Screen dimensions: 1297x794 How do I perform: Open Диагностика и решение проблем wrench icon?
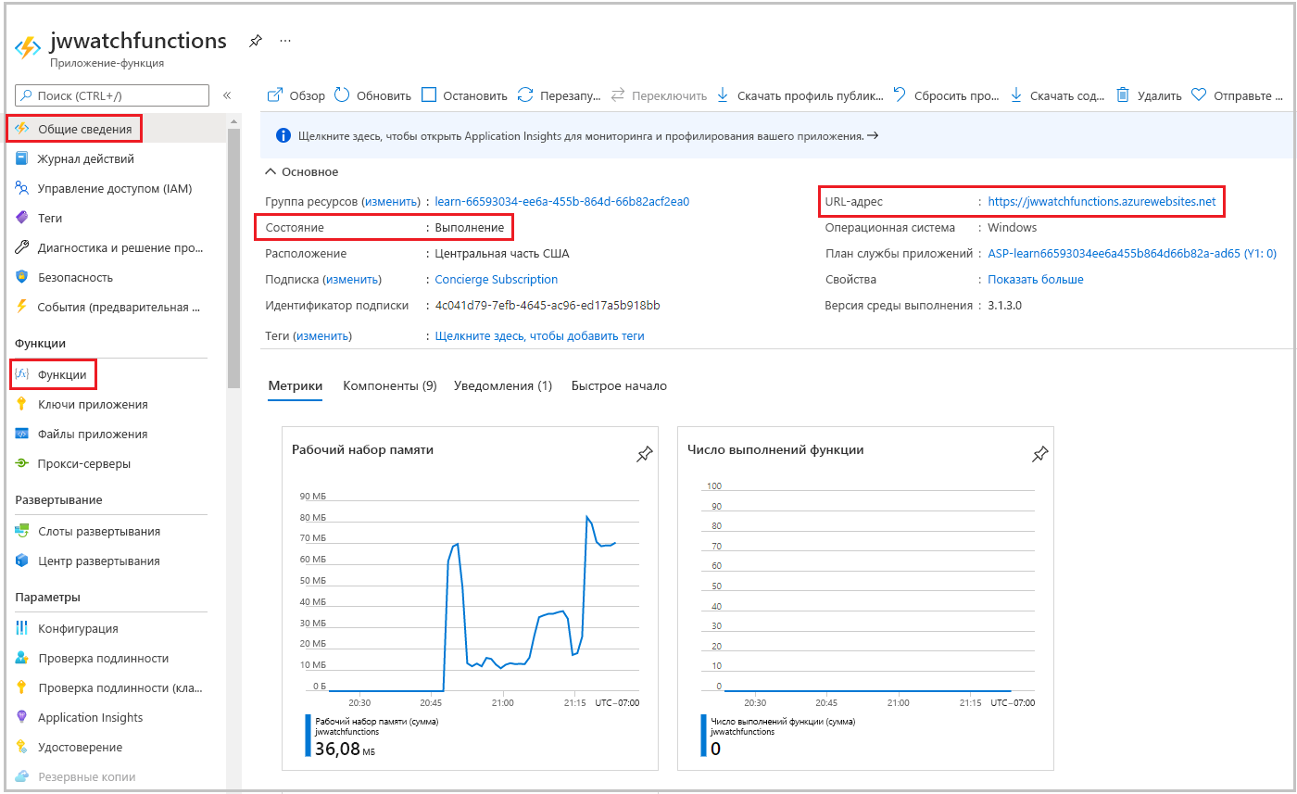point(22,247)
